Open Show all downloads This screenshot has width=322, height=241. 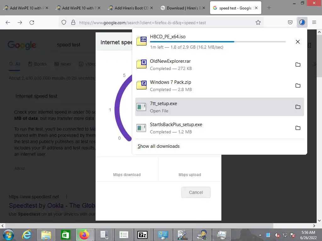[158, 146]
